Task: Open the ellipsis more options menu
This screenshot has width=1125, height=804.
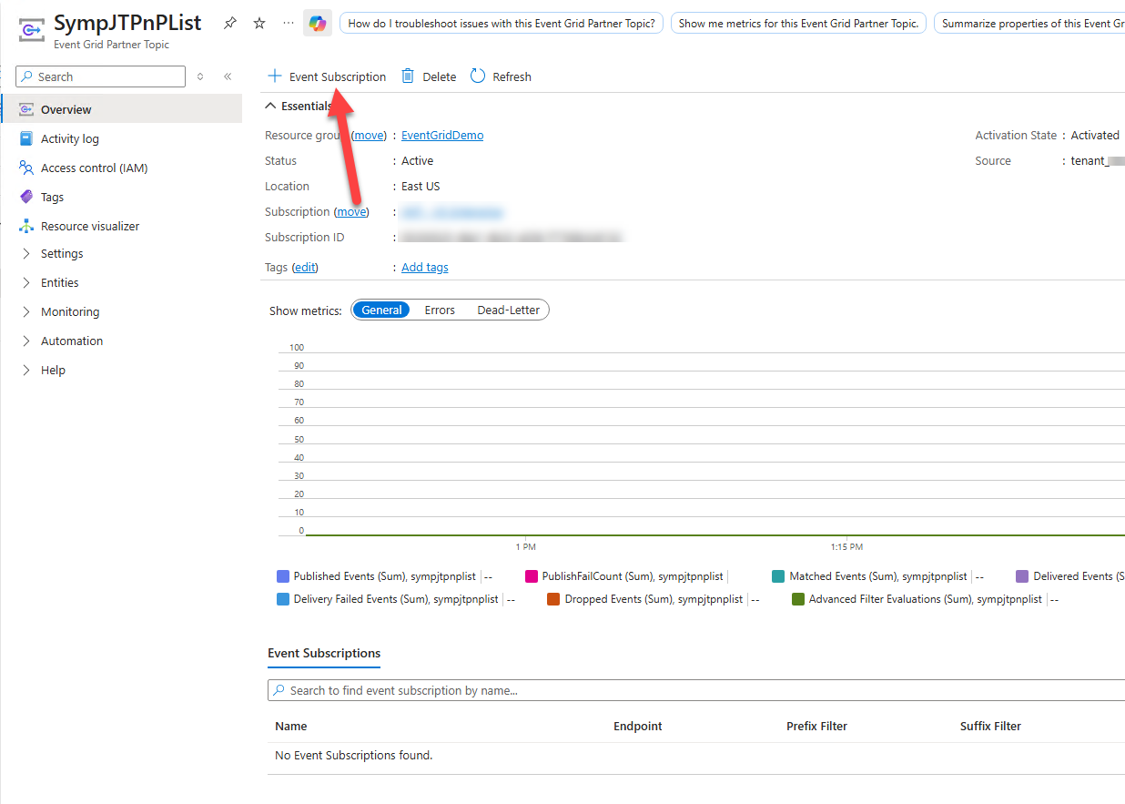Action: (x=287, y=23)
